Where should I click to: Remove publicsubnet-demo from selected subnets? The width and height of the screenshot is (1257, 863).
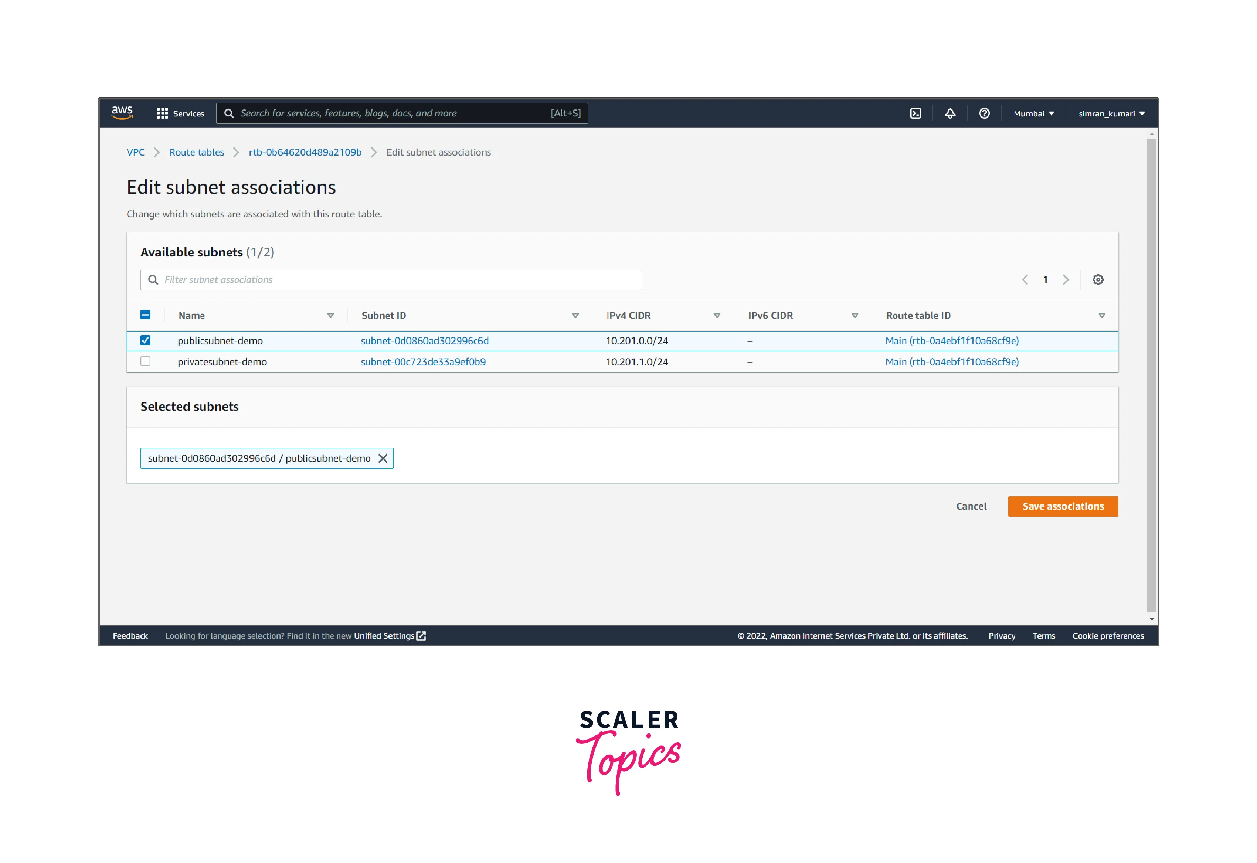383,459
